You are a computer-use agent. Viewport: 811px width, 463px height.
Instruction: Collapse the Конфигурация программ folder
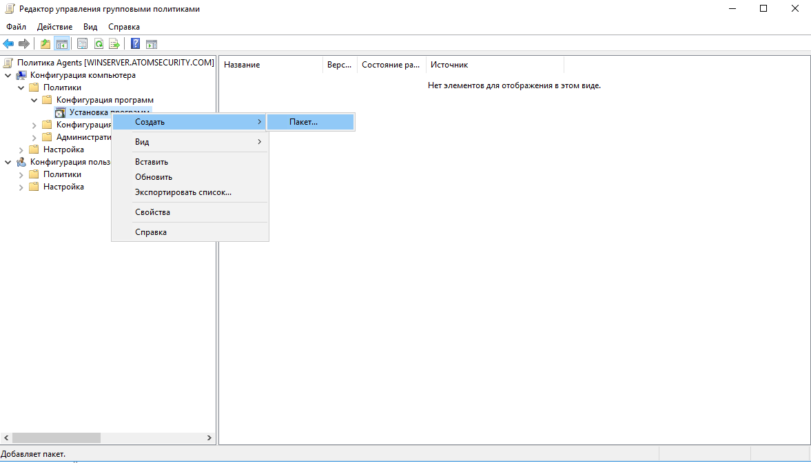tap(34, 100)
